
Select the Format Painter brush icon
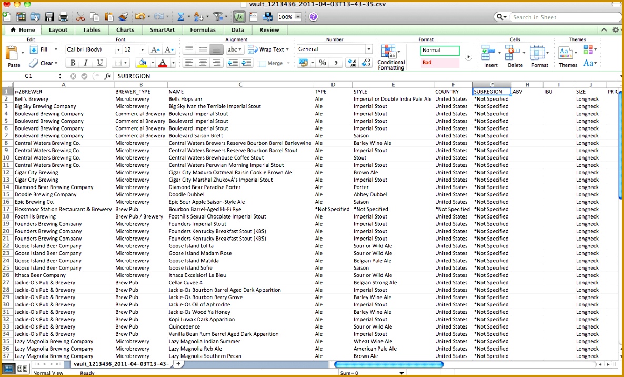click(124, 16)
